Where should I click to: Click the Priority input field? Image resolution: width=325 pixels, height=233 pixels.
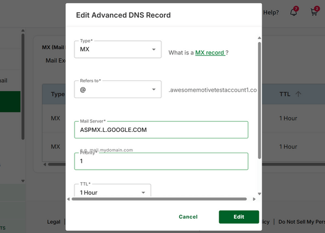click(x=161, y=161)
